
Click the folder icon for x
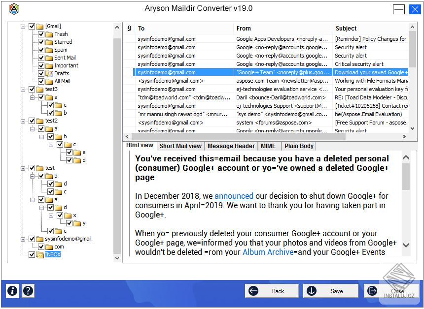click(68, 216)
